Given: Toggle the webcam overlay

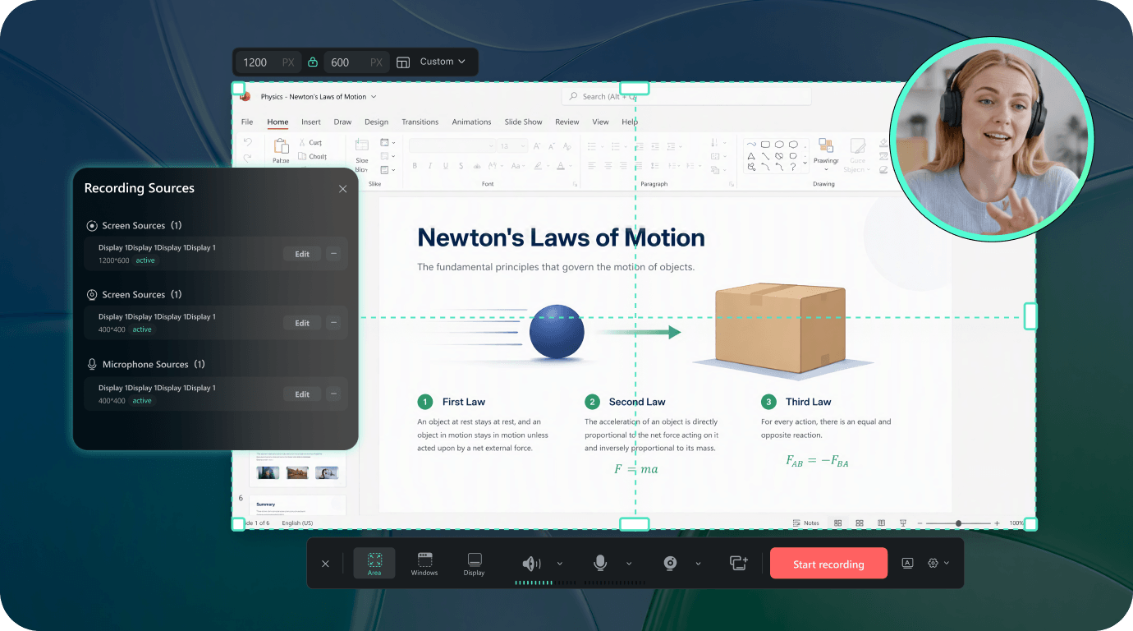Looking at the screenshot, I should tap(670, 563).
